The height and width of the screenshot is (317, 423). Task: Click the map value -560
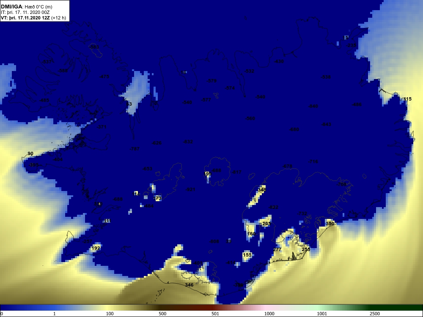tap(250, 118)
